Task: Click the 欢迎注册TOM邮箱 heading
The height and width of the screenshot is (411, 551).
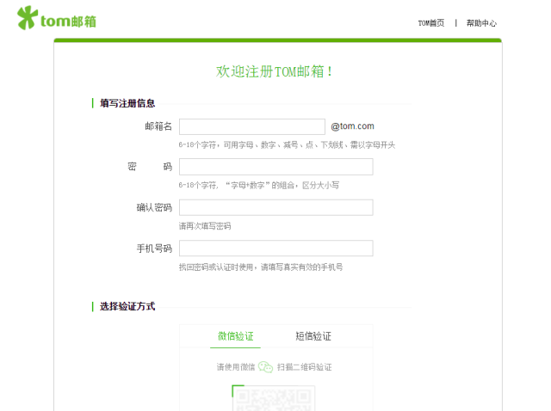Action: coord(274,71)
